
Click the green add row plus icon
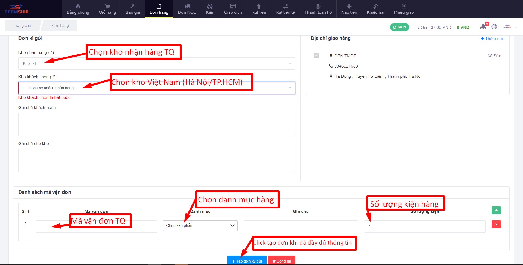coord(496,210)
